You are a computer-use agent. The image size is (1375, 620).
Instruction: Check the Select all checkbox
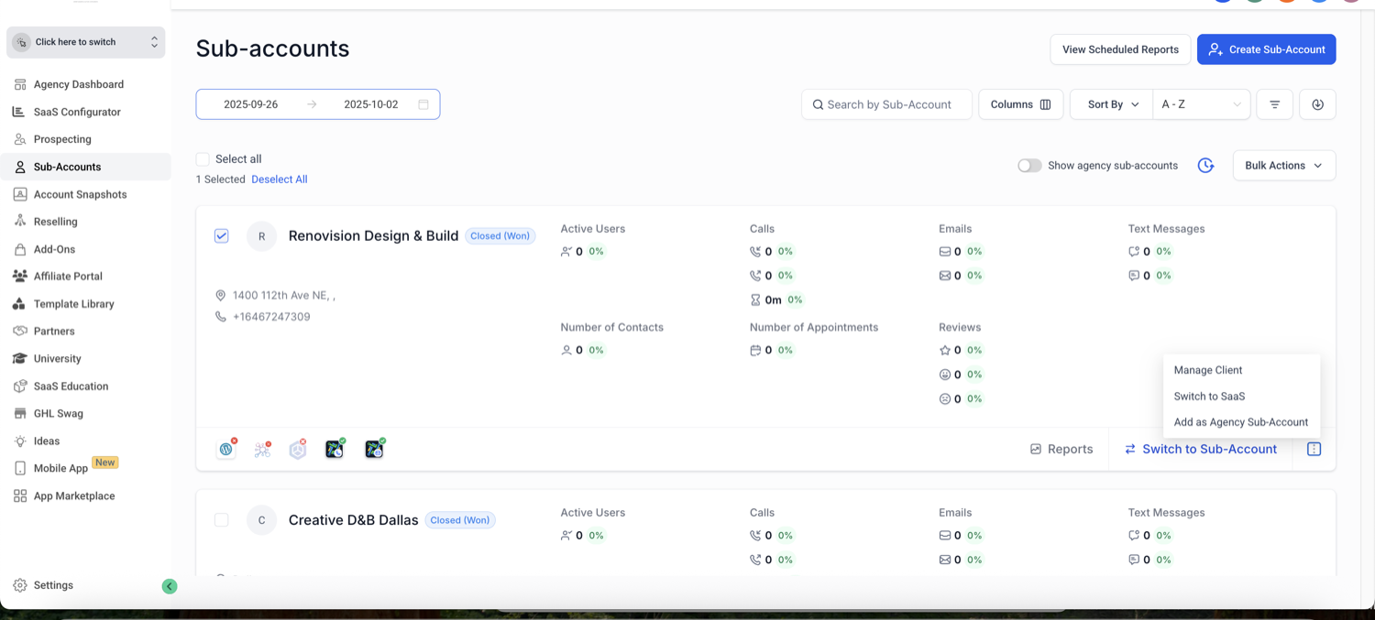tap(203, 159)
